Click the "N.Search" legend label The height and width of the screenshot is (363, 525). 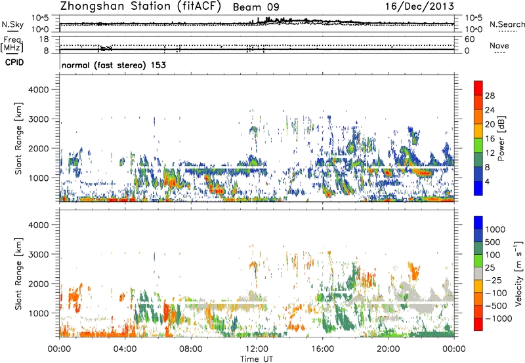tap(507, 24)
